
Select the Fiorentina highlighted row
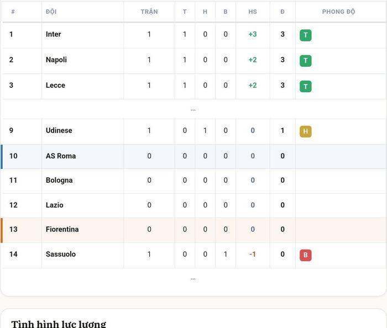click(x=193, y=230)
